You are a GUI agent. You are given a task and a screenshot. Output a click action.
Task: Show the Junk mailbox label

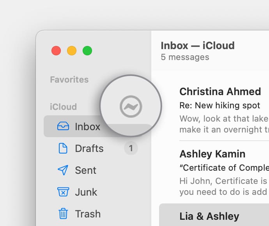coord(86,192)
